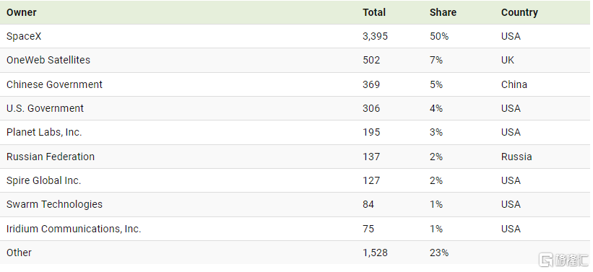593x272 pixels.
Task: Select Planet Labs, Inc. cell
Action: tap(44, 132)
